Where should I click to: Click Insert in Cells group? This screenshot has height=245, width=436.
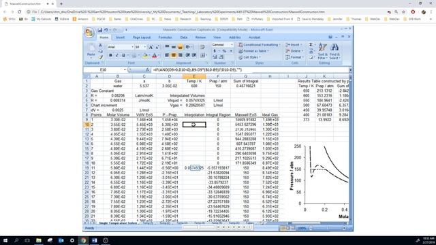pyautogui.click(x=294, y=45)
